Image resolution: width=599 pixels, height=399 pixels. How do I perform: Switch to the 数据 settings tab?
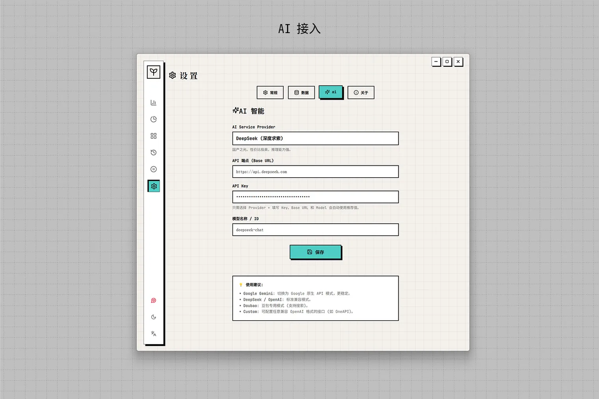tap(301, 93)
